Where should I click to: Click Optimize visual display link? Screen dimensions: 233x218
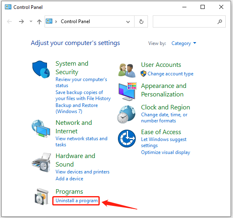pos(166,152)
